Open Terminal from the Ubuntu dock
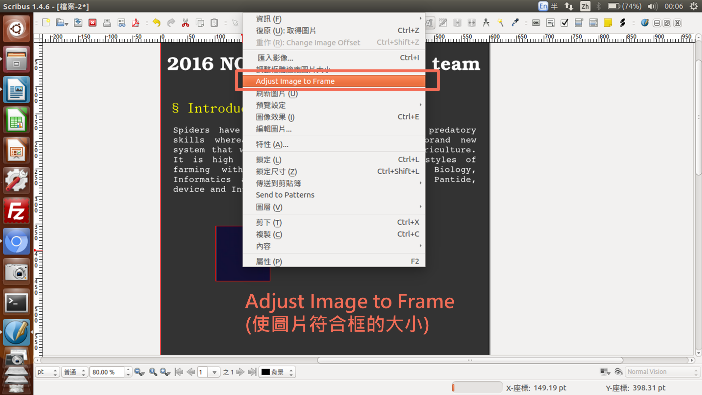The image size is (702, 395). tap(16, 302)
